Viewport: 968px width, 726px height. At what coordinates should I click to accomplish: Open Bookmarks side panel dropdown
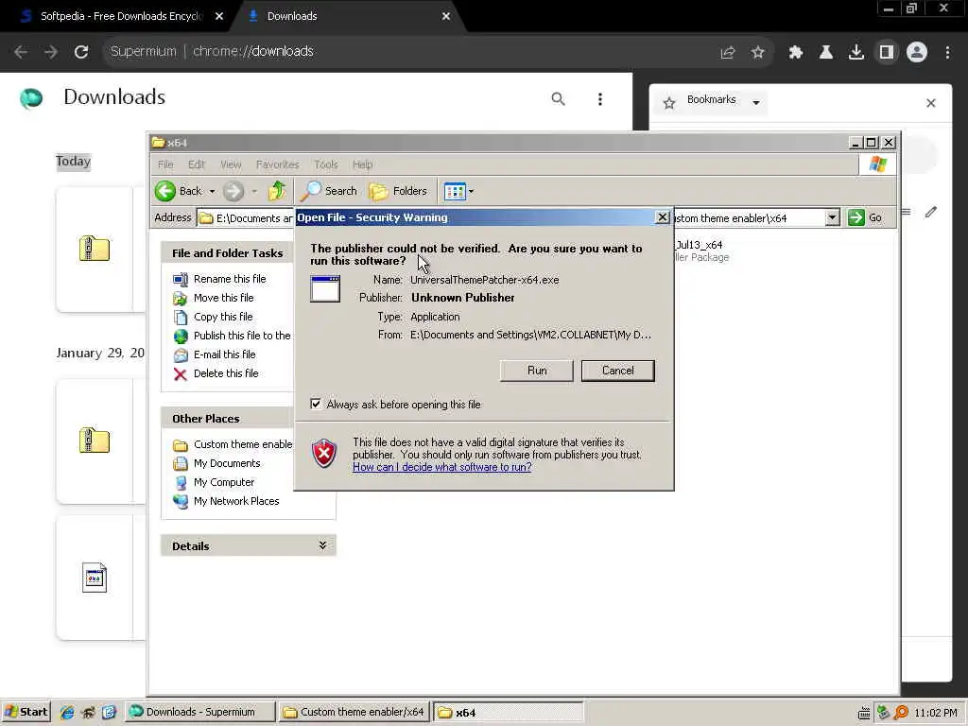tap(755, 102)
